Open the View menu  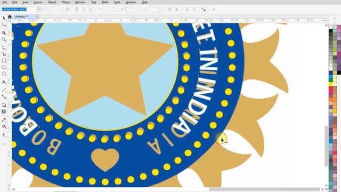point(26,2)
